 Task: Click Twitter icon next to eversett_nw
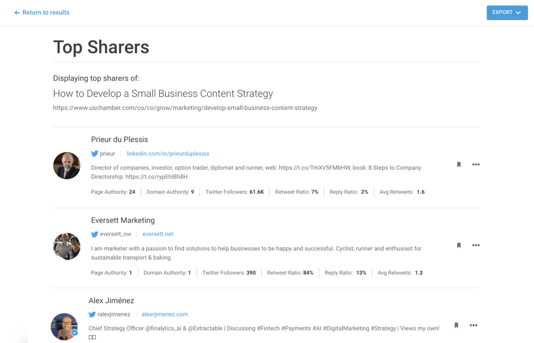pos(94,235)
